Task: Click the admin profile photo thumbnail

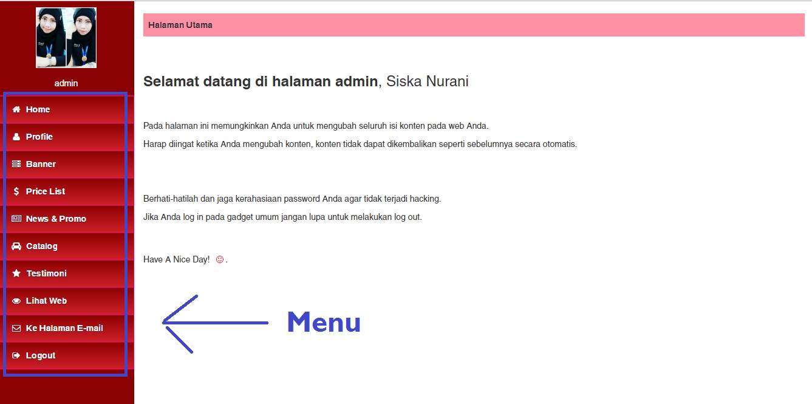Action: coord(66,38)
